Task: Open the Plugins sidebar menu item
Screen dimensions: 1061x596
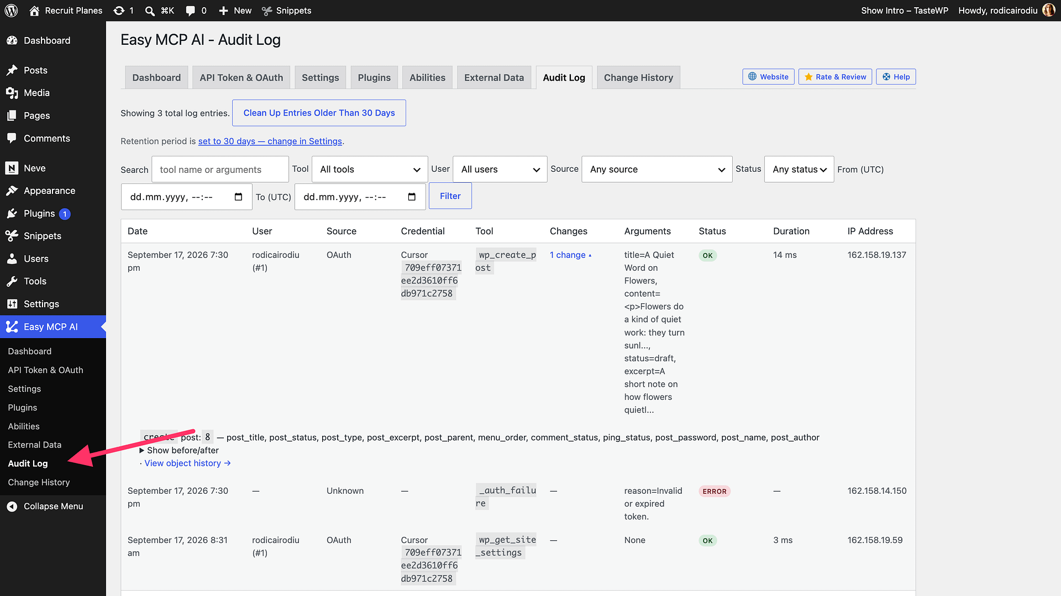Action: click(39, 213)
